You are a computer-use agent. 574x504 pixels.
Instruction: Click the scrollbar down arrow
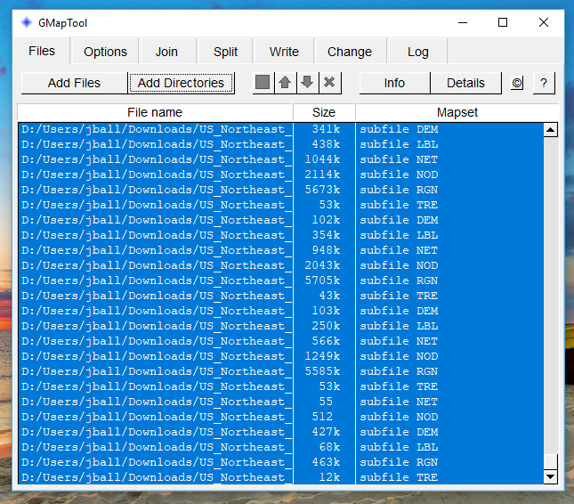[551, 476]
